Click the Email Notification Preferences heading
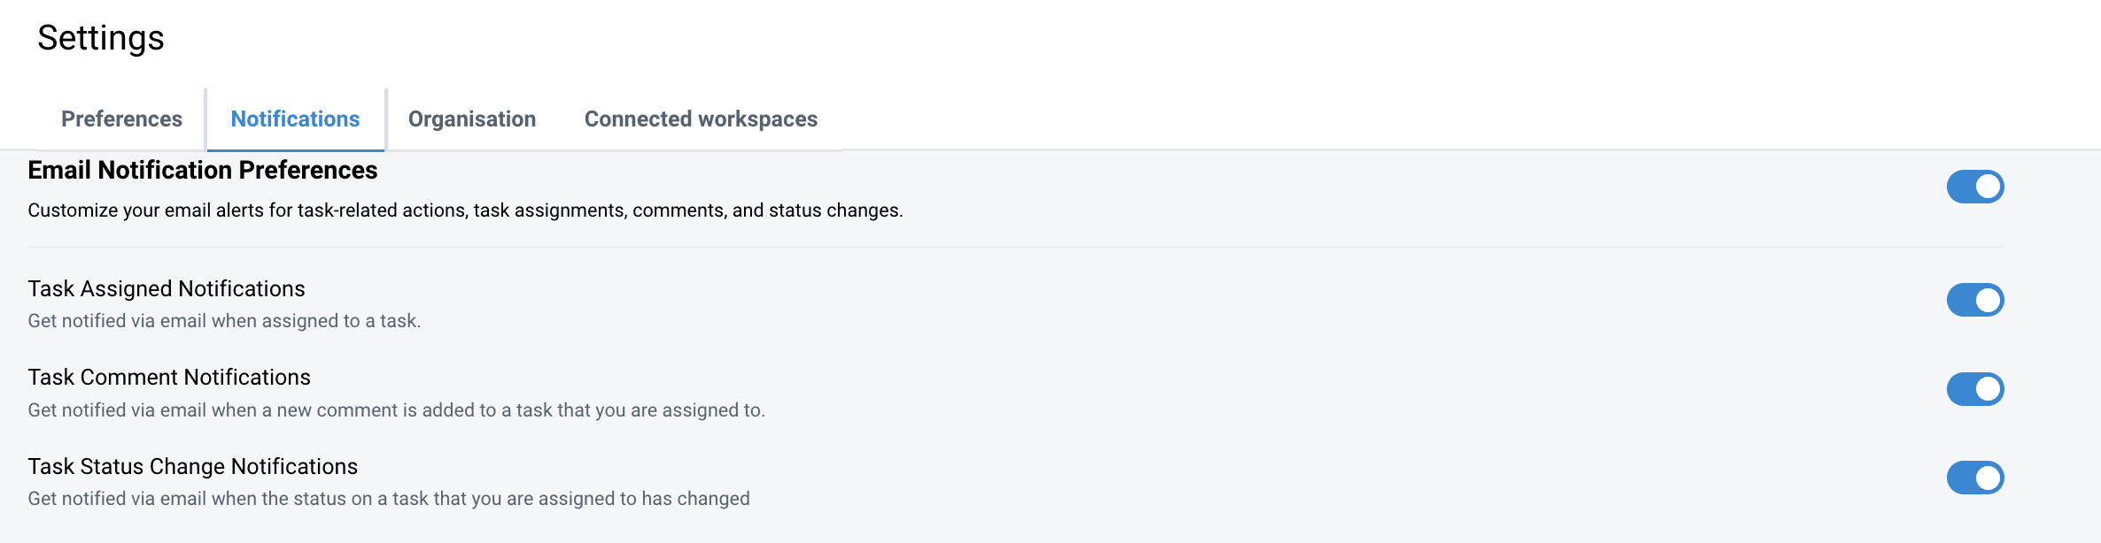The height and width of the screenshot is (543, 2101). pos(203,170)
